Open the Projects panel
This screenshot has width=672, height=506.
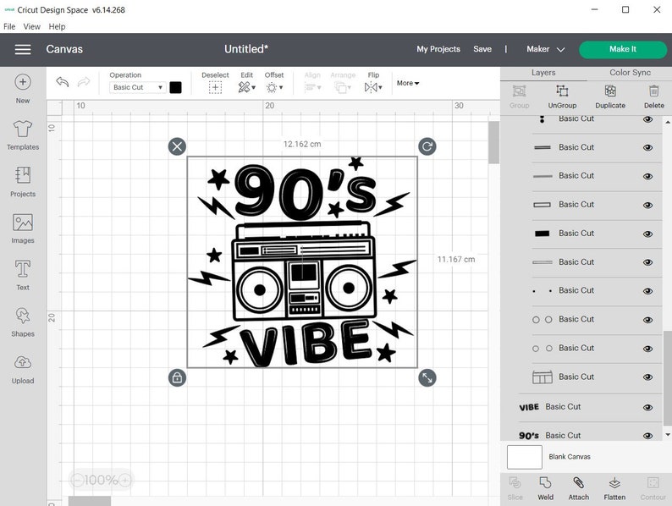(x=23, y=182)
